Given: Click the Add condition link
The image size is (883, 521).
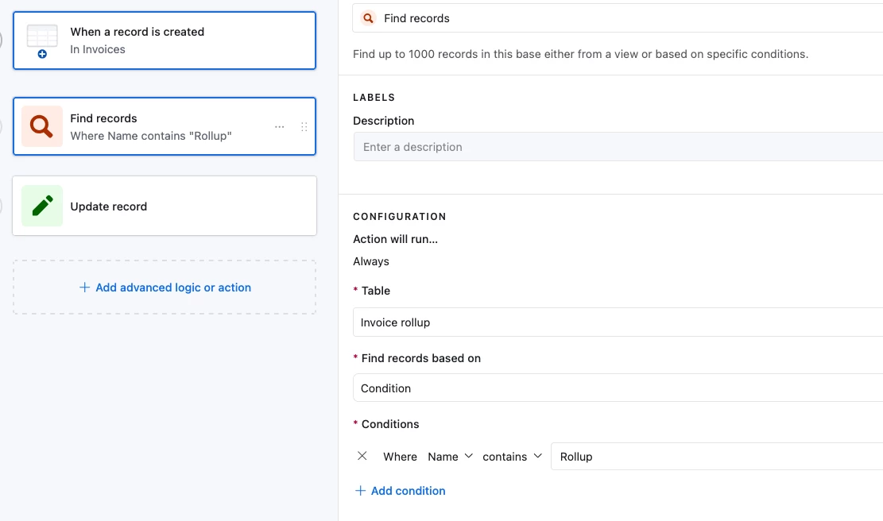Looking at the screenshot, I should pos(408,491).
